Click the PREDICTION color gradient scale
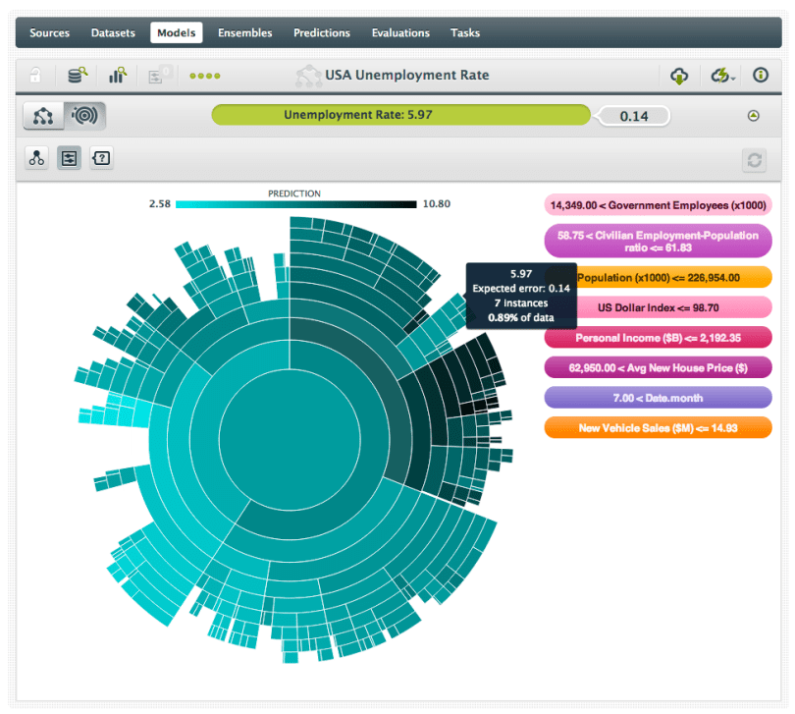This screenshot has height=714, width=795. pyautogui.click(x=294, y=204)
